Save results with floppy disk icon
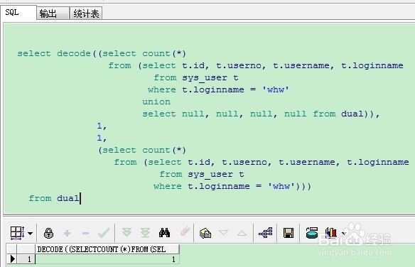415x267 pixels. tap(289, 233)
